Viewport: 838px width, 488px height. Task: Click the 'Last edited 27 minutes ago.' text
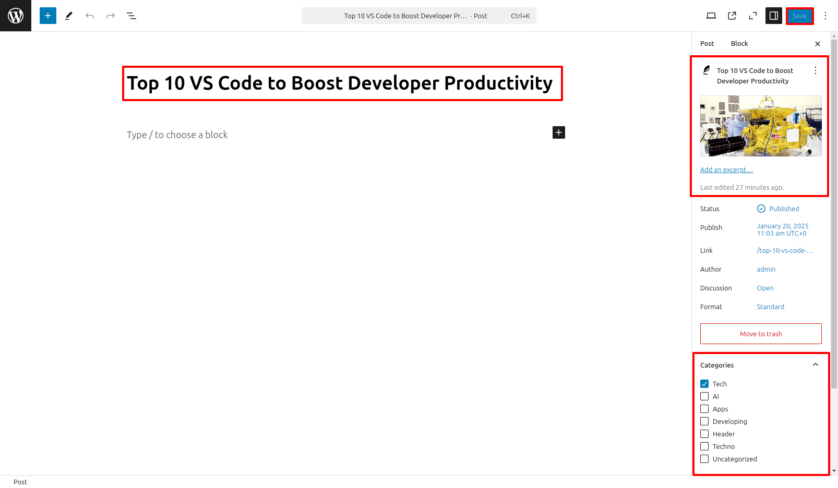[742, 188]
